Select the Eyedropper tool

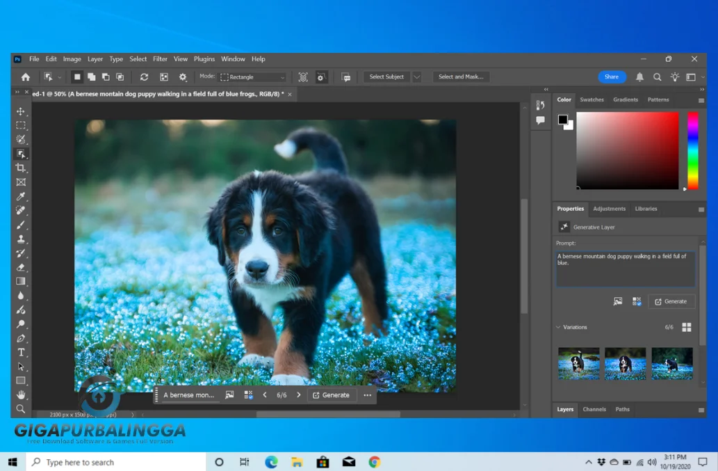tap(21, 196)
